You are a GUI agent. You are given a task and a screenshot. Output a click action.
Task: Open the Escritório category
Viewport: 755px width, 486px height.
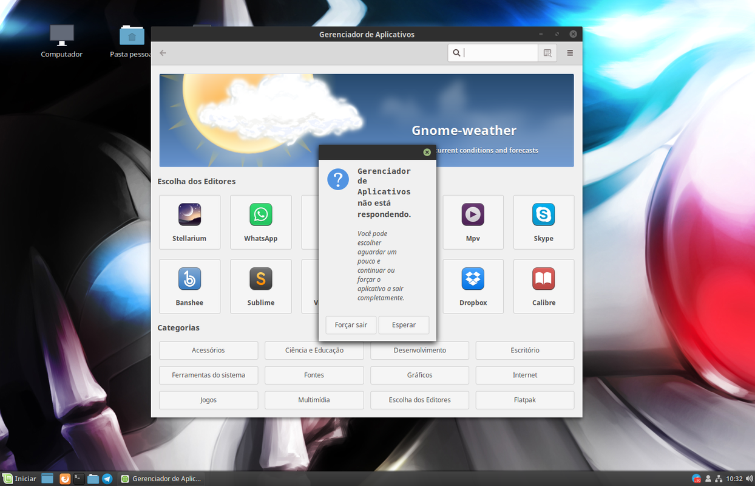click(525, 351)
